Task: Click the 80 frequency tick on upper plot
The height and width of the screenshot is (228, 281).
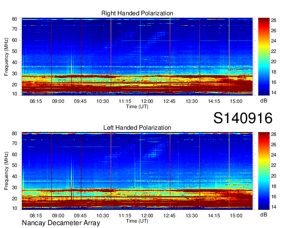Action: tap(14, 19)
